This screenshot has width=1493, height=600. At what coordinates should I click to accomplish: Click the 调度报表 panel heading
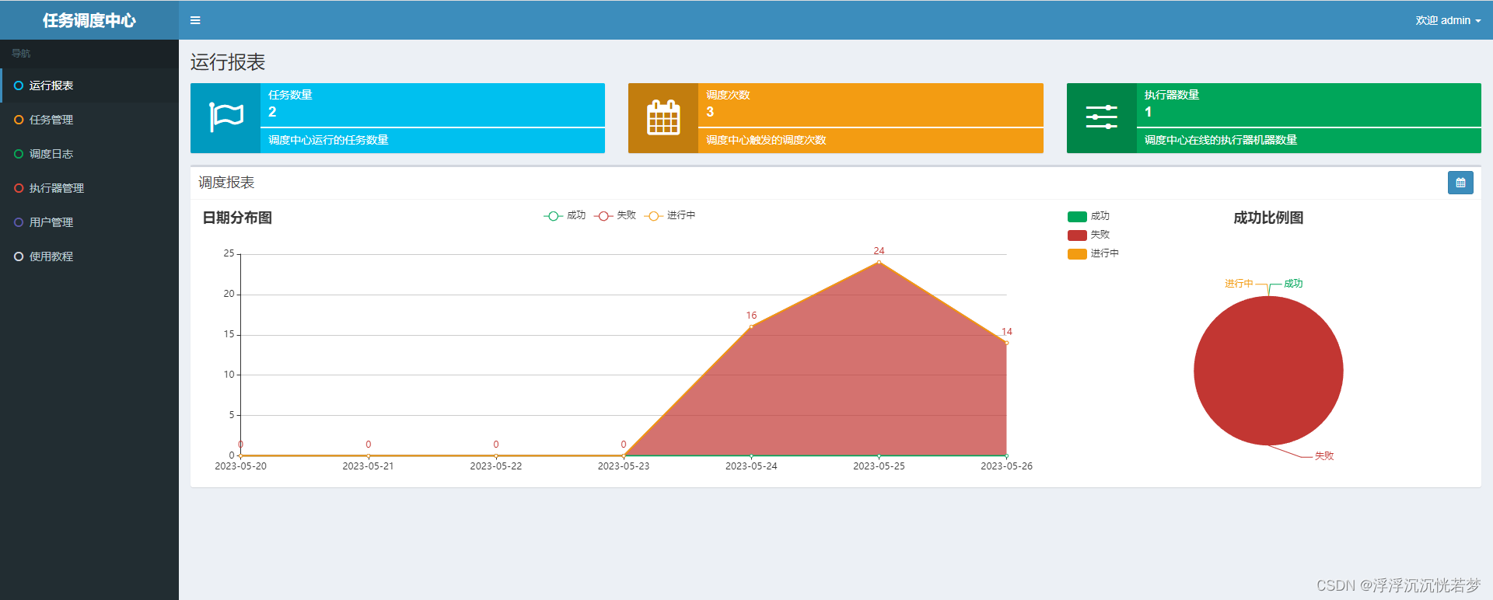point(226,183)
